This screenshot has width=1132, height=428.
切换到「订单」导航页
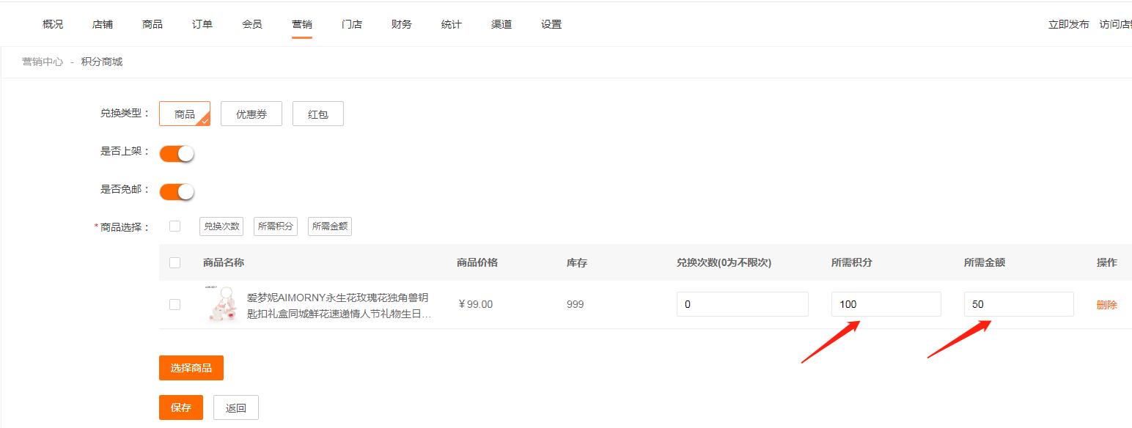click(202, 23)
